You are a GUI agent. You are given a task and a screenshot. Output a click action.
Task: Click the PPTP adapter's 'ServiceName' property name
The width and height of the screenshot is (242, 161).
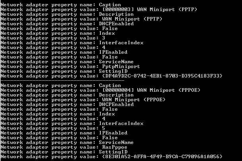(x=116, y=62)
